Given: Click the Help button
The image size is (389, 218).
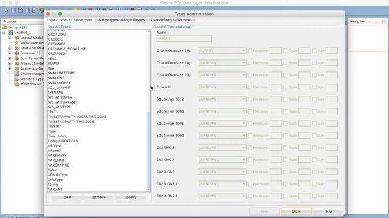Looking at the screenshot, I should tap(328, 211).
